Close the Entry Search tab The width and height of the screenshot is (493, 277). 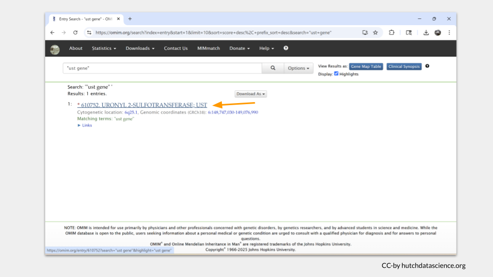118,19
